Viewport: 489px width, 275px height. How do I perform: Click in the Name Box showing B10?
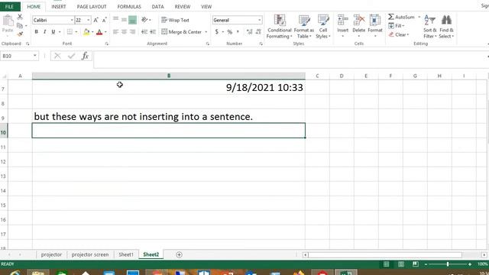click(x=16, y=56)
